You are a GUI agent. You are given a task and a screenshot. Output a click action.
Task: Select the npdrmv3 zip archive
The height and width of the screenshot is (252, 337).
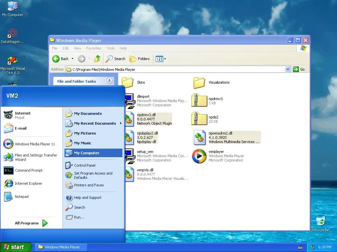click(x=207, y=100)
